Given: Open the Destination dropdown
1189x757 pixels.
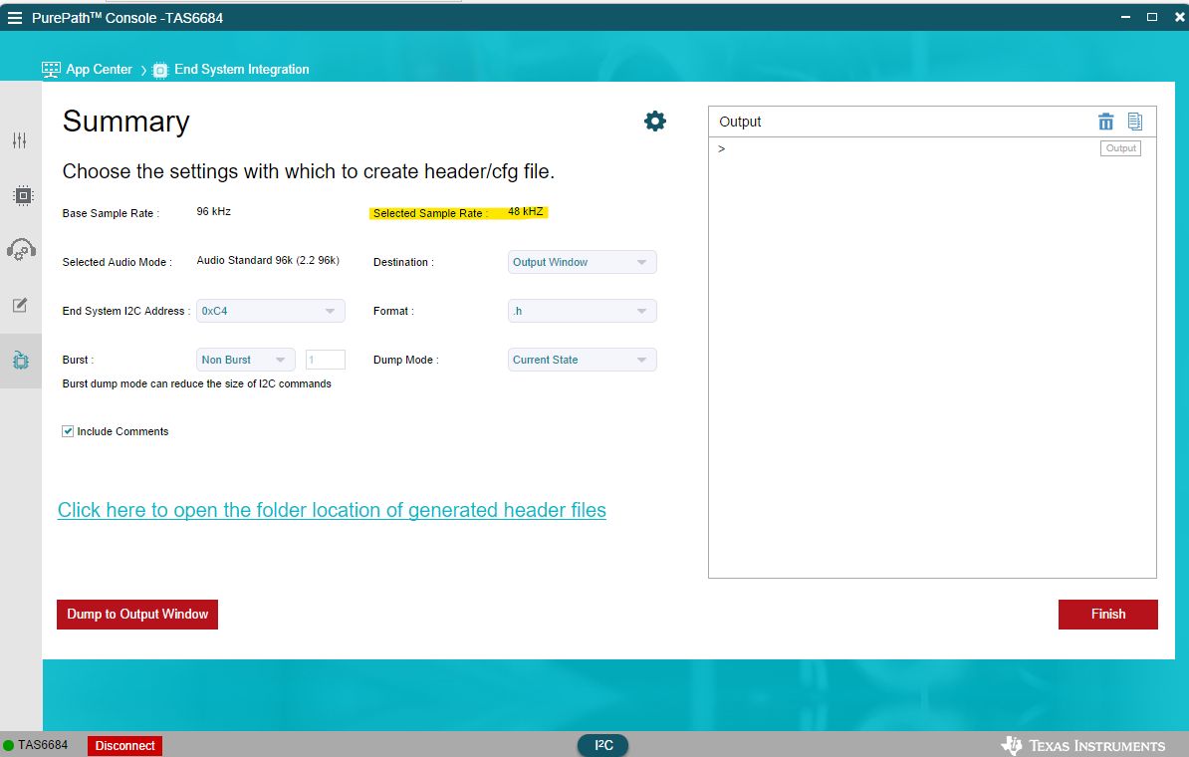Looking at the screenshot, I should 582,262.
